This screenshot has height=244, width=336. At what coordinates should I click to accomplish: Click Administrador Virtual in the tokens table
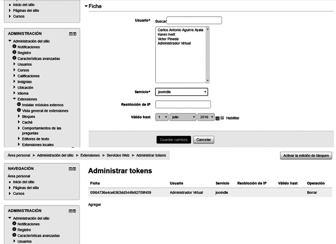186,192
